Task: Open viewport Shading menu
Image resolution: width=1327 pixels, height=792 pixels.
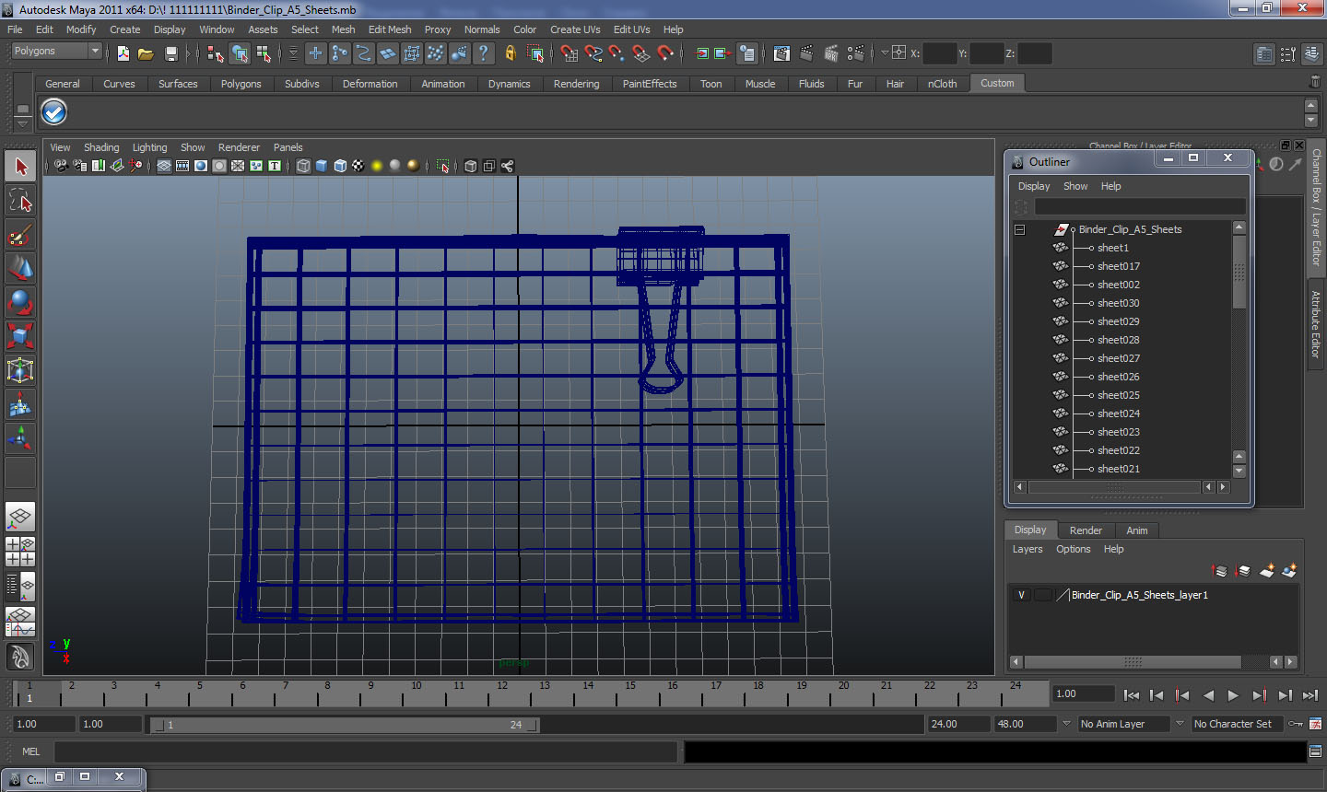Action: click(x=101, y=147)
